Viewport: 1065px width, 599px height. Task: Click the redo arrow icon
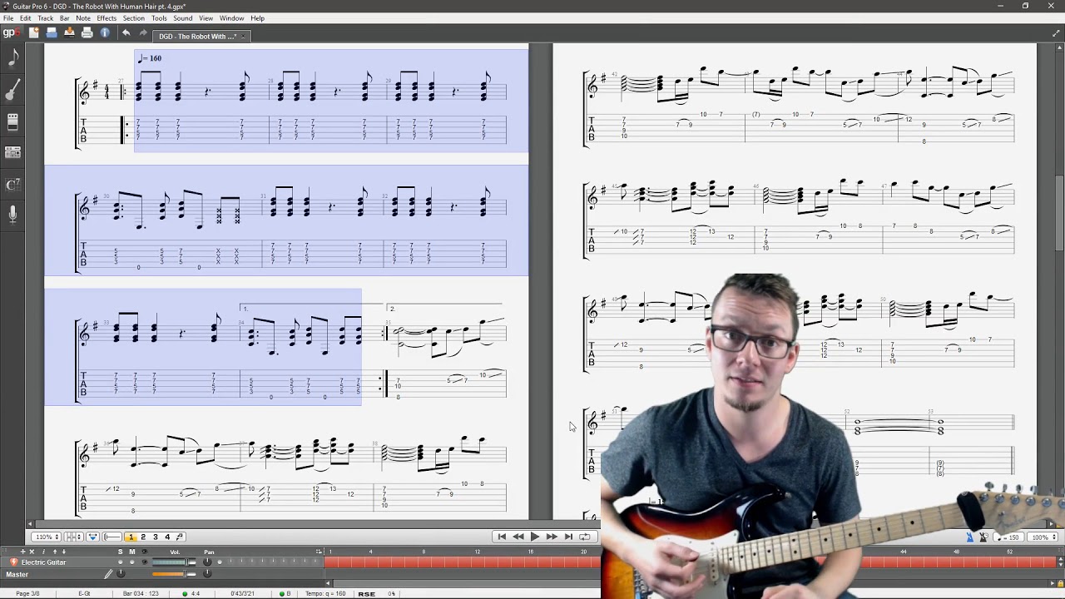(143, 33)
